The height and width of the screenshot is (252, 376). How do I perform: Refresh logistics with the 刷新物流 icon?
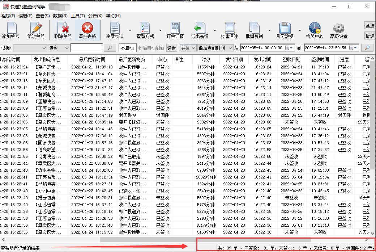tap(115, 29)
